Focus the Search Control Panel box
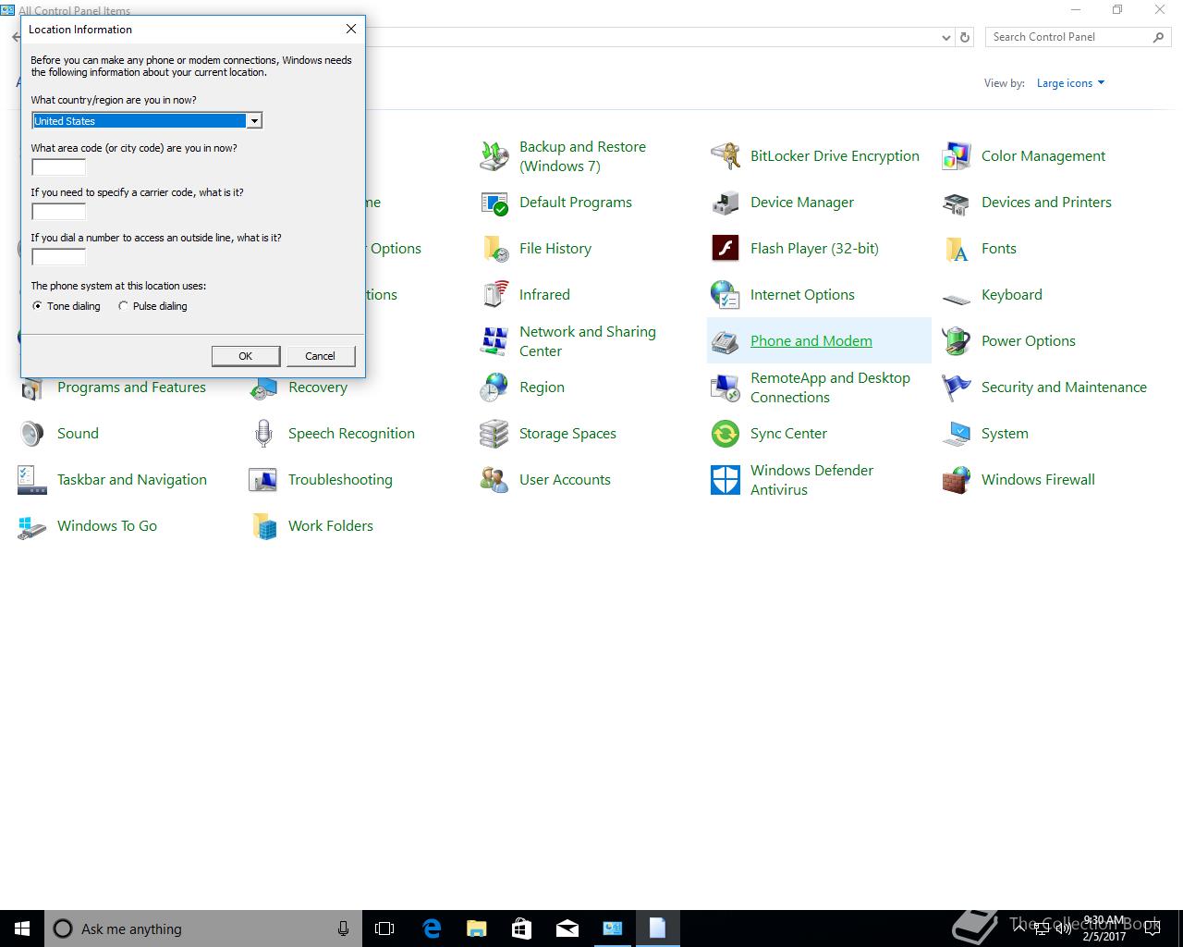This screenshot has height=947, width=1183. 1079,37
